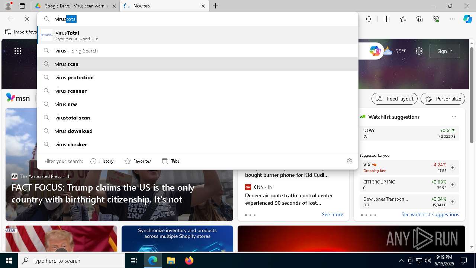
Task: Filter search suggestions by Tabs
Action: coord(171,161)
